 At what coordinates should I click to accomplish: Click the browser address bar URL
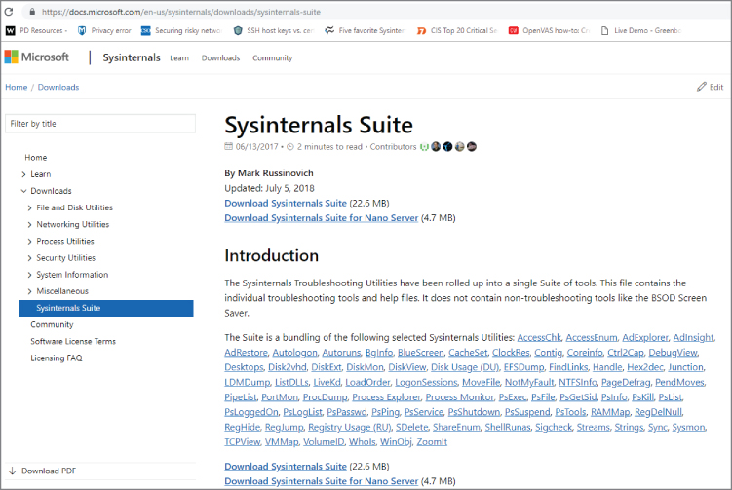180,12
